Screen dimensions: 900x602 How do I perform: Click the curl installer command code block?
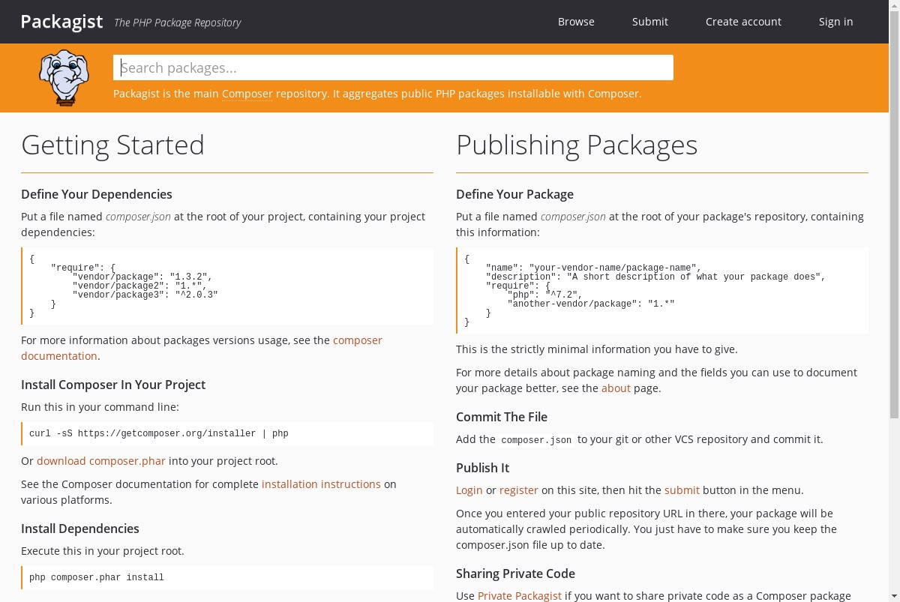tap(227, 433)
